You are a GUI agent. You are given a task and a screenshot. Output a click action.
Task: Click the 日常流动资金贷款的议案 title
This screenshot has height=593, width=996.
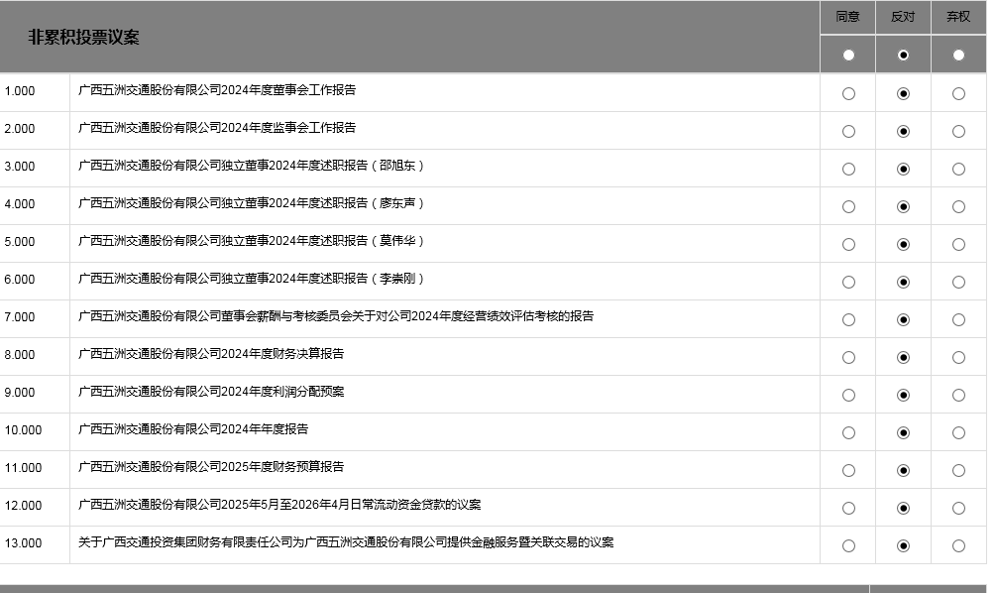(279, 505)
